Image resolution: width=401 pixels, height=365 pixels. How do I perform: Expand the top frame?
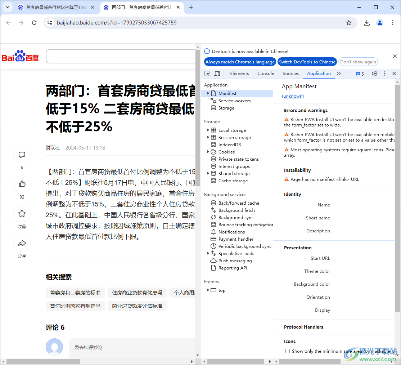tap(208, 290)
